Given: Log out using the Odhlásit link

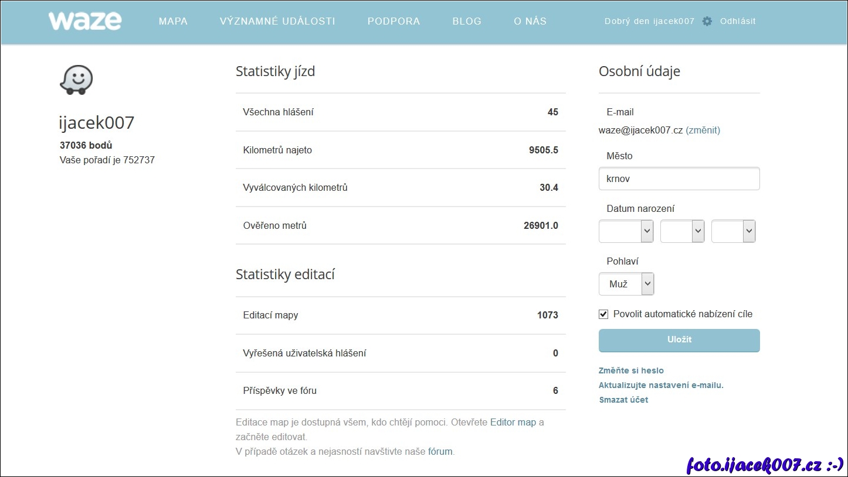Looking at the screenshot, I should 738,21.
